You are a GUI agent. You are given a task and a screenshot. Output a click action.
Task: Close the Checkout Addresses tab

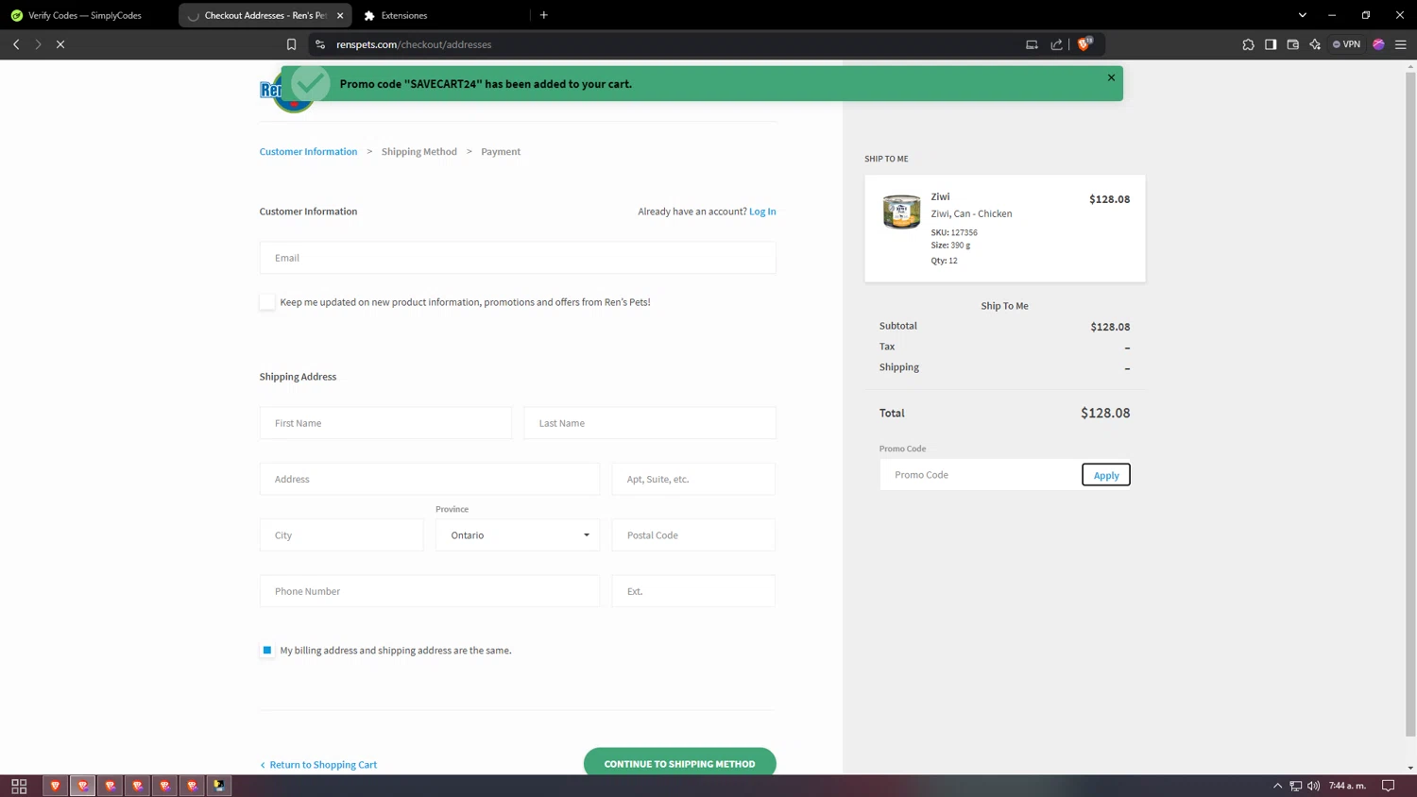pyautogui.click(x=340, y=15)
